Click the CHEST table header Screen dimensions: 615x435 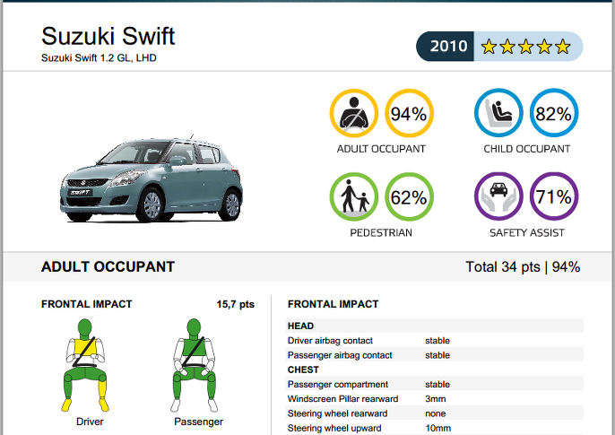303,370
